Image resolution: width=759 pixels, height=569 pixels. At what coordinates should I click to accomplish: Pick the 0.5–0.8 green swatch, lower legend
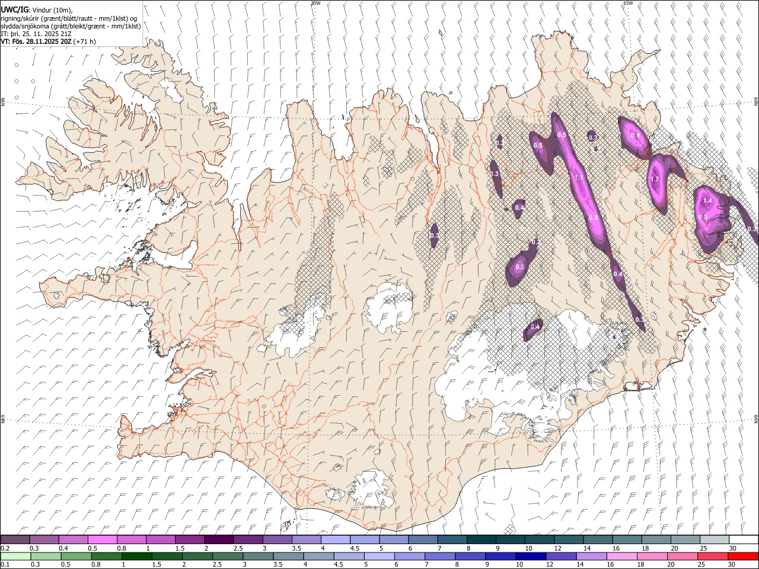coord(76,556)
